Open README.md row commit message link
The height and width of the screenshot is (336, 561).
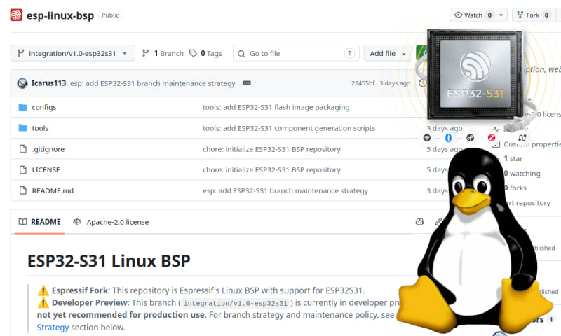pos(285,190)
